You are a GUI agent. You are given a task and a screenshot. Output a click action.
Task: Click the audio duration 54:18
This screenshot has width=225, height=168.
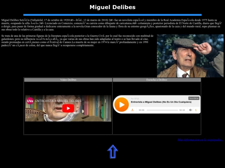point(182,110)
